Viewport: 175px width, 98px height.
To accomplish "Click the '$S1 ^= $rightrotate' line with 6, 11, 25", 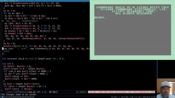I will [x=33, y=26].
